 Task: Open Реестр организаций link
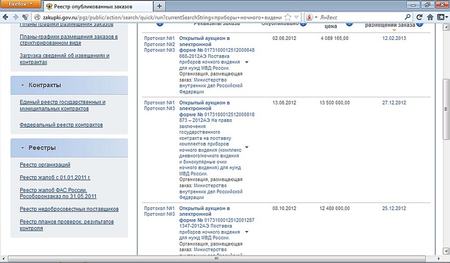pyautogui.click(x=44, y=165)
